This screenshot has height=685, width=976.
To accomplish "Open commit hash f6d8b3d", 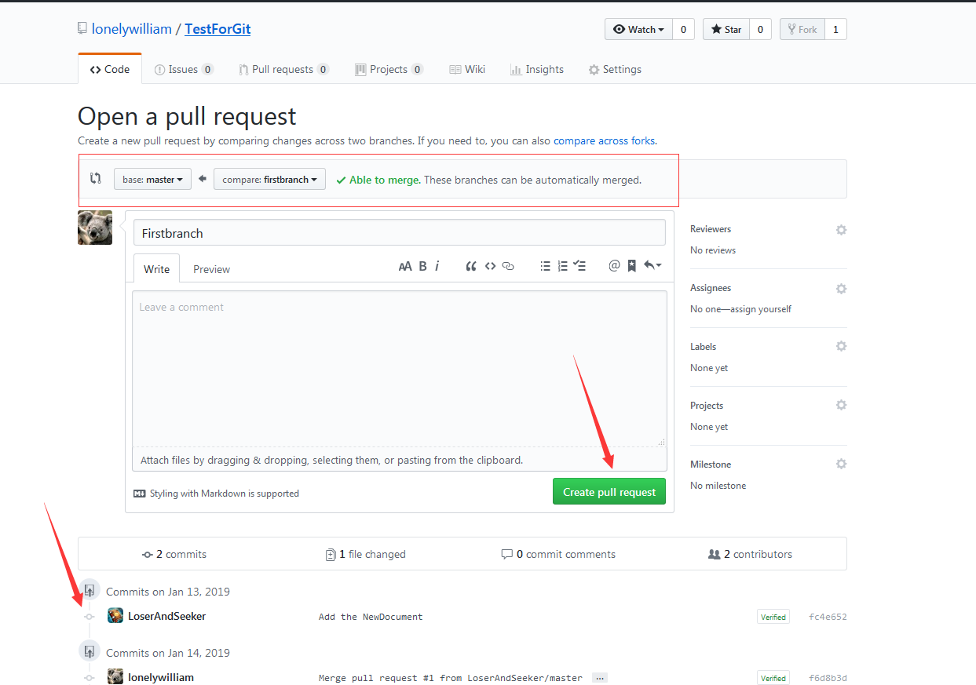I will (x=828, y=678).
